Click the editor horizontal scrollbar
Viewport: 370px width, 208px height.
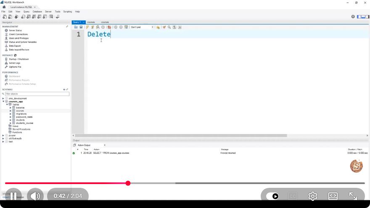(x=181, y=136)
